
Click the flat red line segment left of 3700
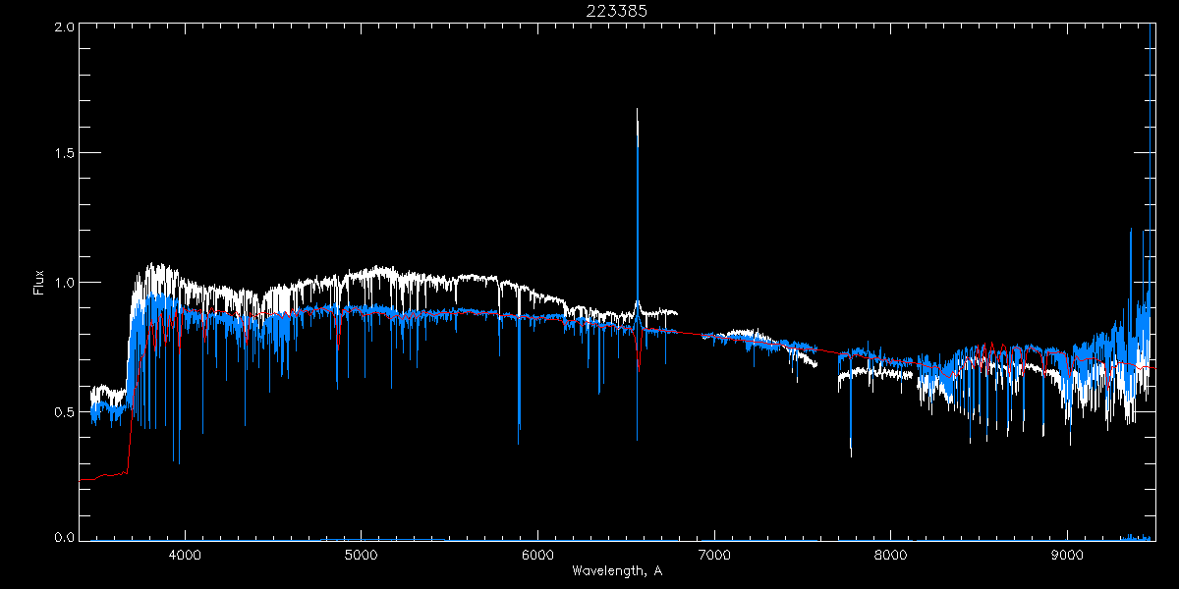coord(103,476)
